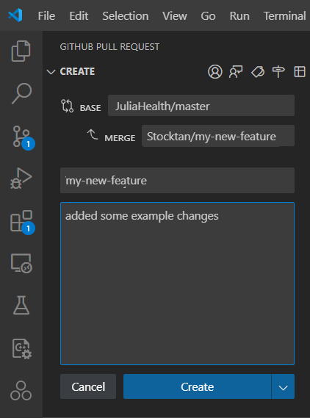Viewport: 310px width, 418px height.
Task: Click the Cancel button
Action: point(88,386)
